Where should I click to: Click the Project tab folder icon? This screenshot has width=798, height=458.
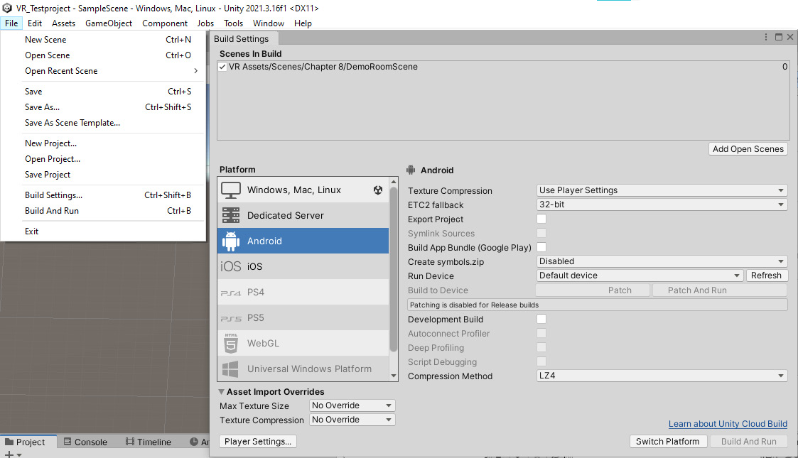click(9, 442)
